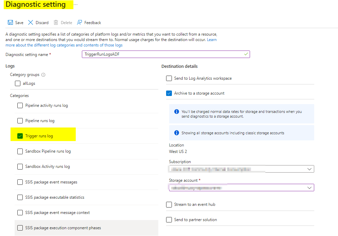This screenshot has width=338, height=236.
Task: Click the storage charges info icon
Action: [x=176, y=112]
